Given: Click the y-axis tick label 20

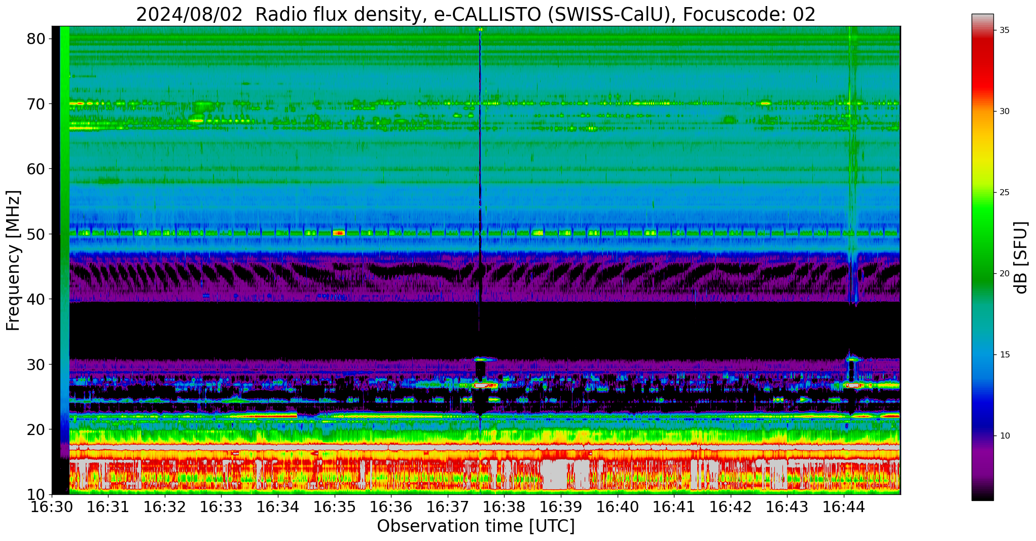Looking at the screenshot, I should tap(37, 429).
